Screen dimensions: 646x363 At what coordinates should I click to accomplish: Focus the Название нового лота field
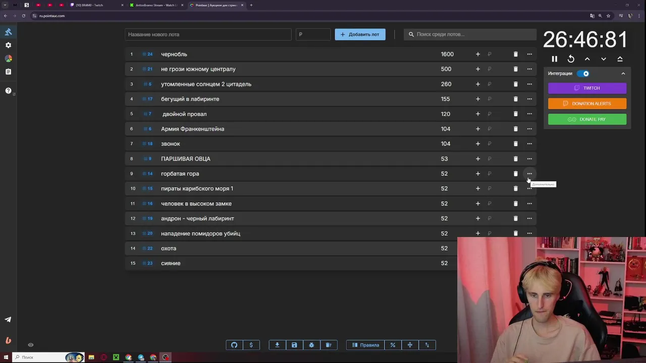pyautogui.click(x=208, y=34)
